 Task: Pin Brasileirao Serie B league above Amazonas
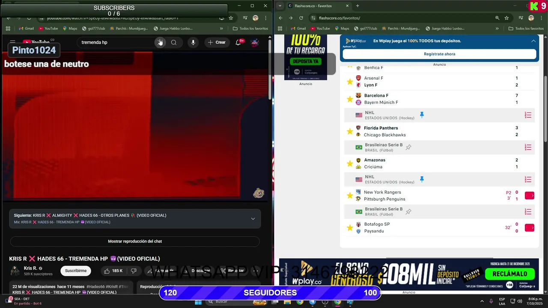pos(408,147)
